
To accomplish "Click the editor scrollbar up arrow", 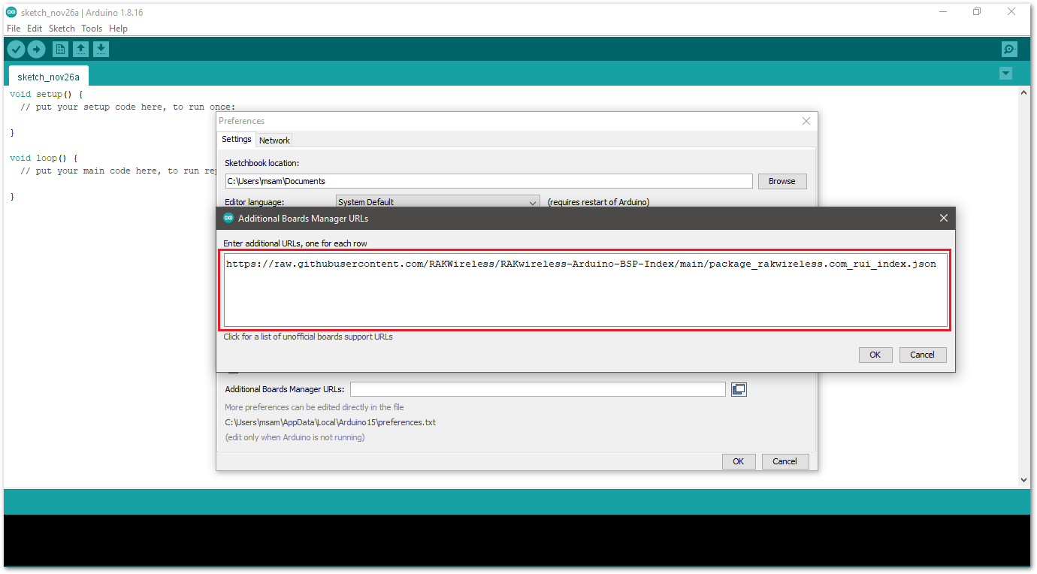I will pyautogui.click(x=1023, y=92).
